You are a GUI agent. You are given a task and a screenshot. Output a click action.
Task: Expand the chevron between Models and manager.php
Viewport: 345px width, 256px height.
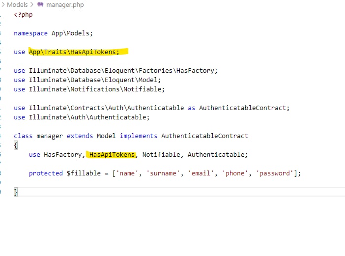pyautogui.click(x=32, y=4)
